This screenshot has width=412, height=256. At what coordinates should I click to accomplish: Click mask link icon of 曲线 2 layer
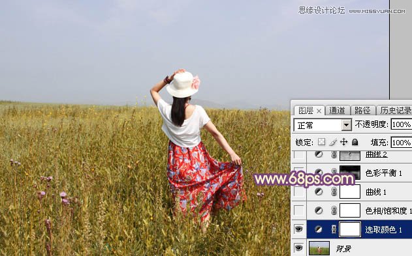pos(334,154)
